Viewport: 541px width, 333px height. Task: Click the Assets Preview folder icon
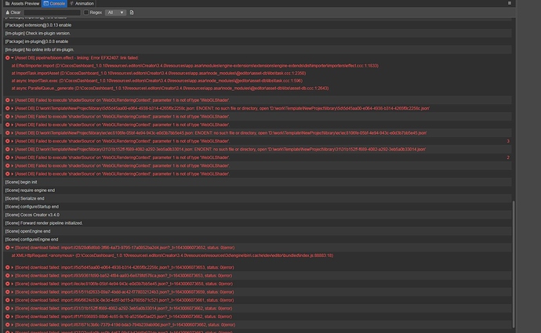pos(4,3)
